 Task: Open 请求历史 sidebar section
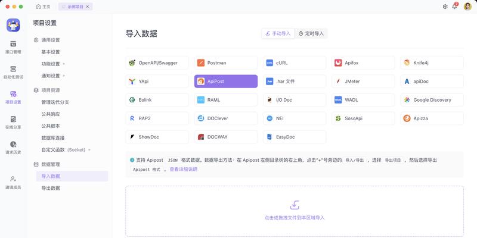[x=13, y=148]
